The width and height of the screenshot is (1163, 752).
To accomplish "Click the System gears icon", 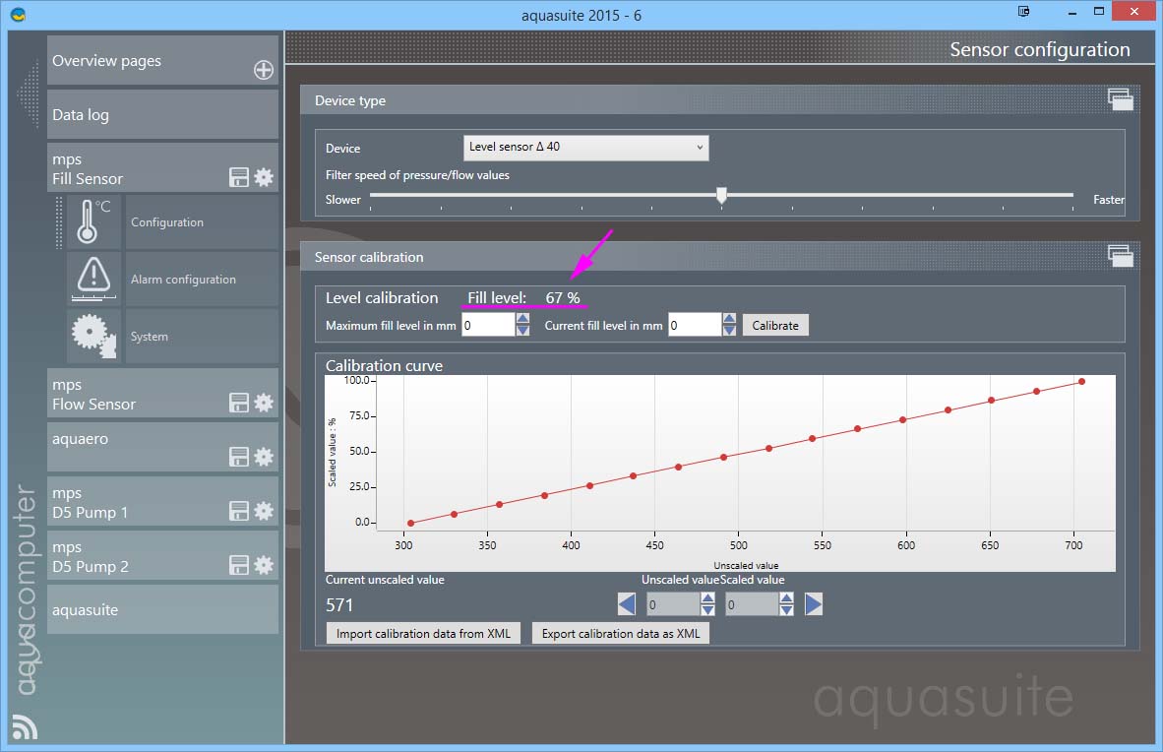I will coord(93,336).
